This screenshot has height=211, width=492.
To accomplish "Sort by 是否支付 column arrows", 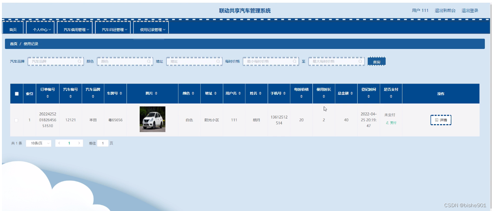I will tap(391, 97).
